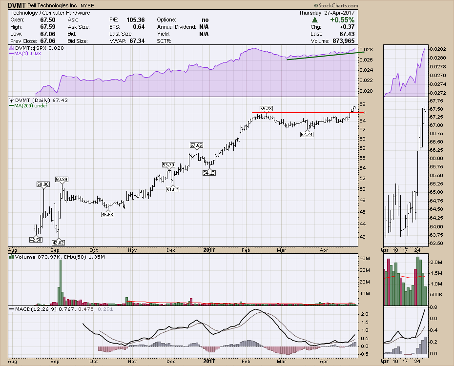Click the purple DVMT:$SPX legend icon
The height and width of the screenshot is (366, 454).
(11, 48)
